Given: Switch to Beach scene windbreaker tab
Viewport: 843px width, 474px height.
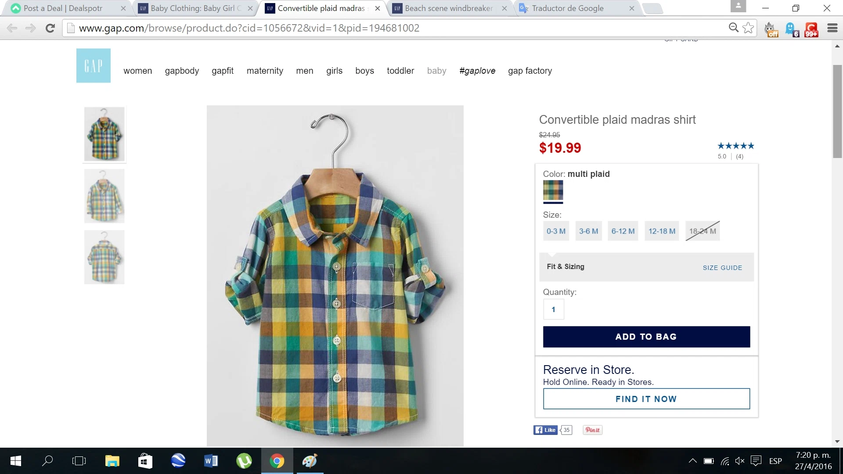Looking at the screenshot, I should [x=448, y=8].
